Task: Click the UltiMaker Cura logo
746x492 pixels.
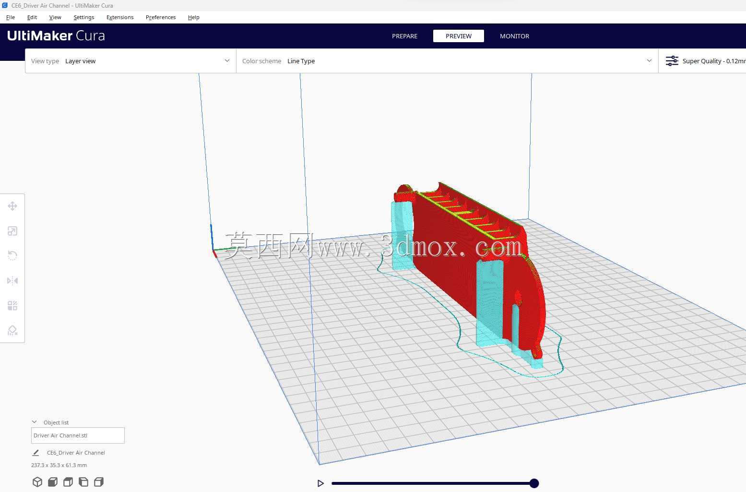Action: point(56,36)
